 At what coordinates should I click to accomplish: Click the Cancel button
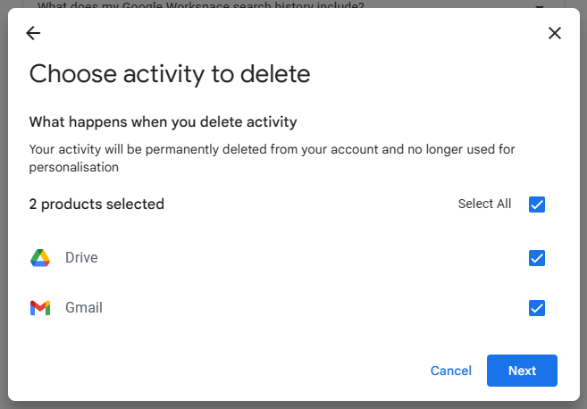pos(450,371)
